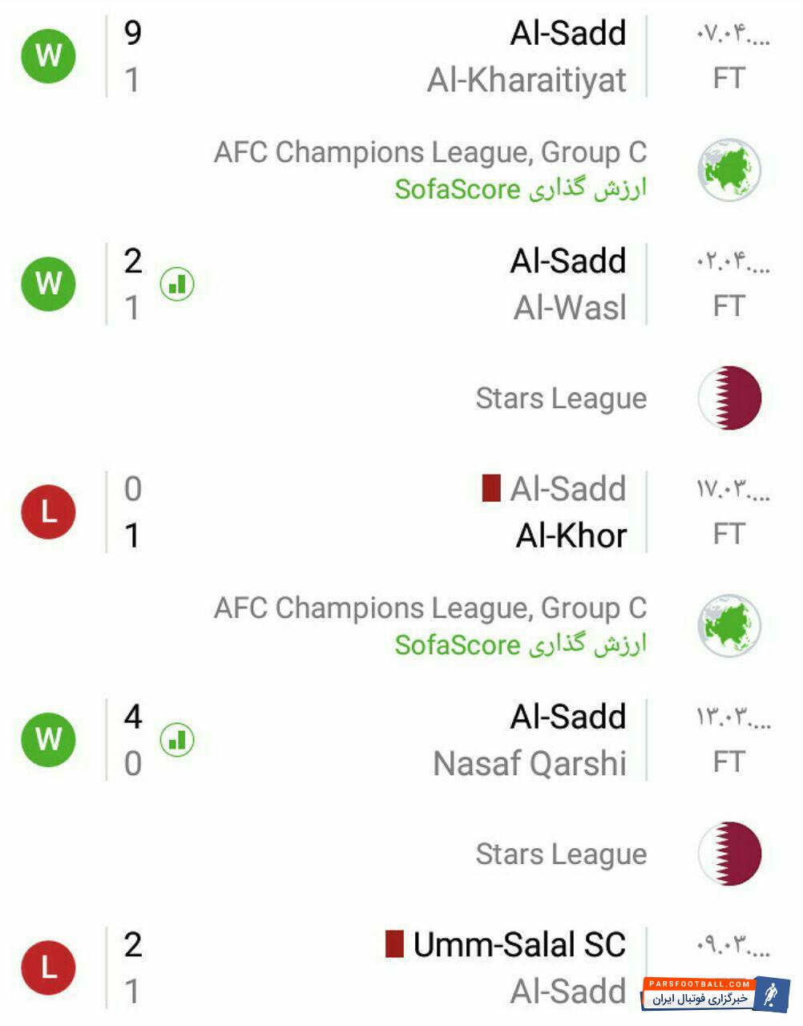Open the first AFC Champions League, Group C header
The height and width of the screenshot is (1026, 803).
coord(430,152)
